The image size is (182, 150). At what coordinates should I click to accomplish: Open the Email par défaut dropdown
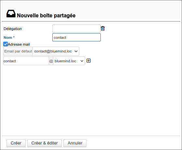point(56,51)
